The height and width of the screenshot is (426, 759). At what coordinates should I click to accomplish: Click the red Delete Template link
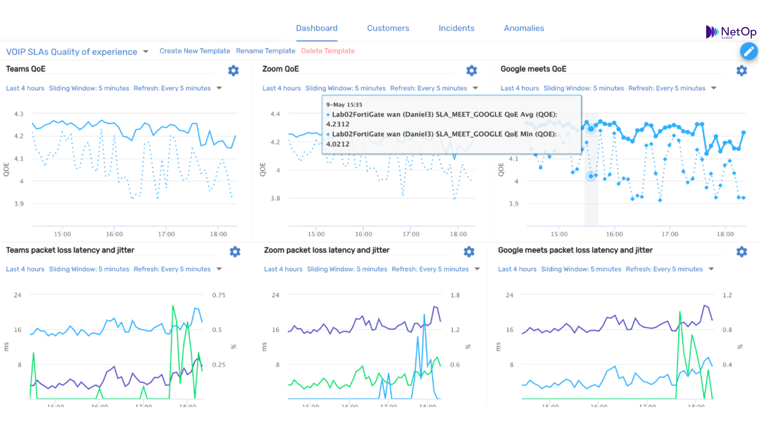328,51
